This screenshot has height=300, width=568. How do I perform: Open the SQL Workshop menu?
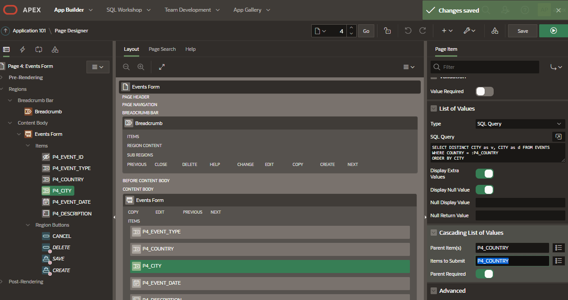(x=128, y=9)
